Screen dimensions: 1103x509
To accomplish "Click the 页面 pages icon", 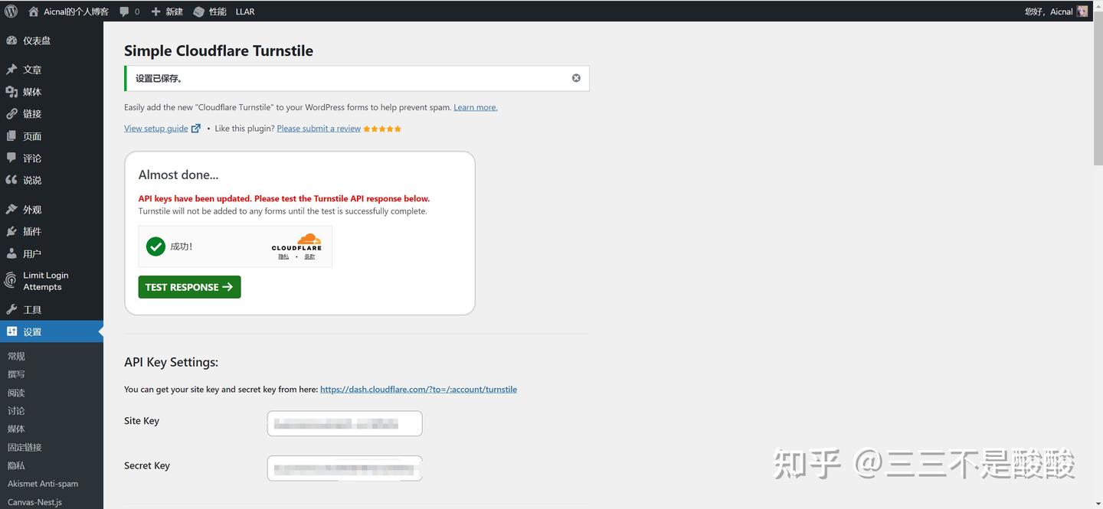I will click(x=11, y=136).
